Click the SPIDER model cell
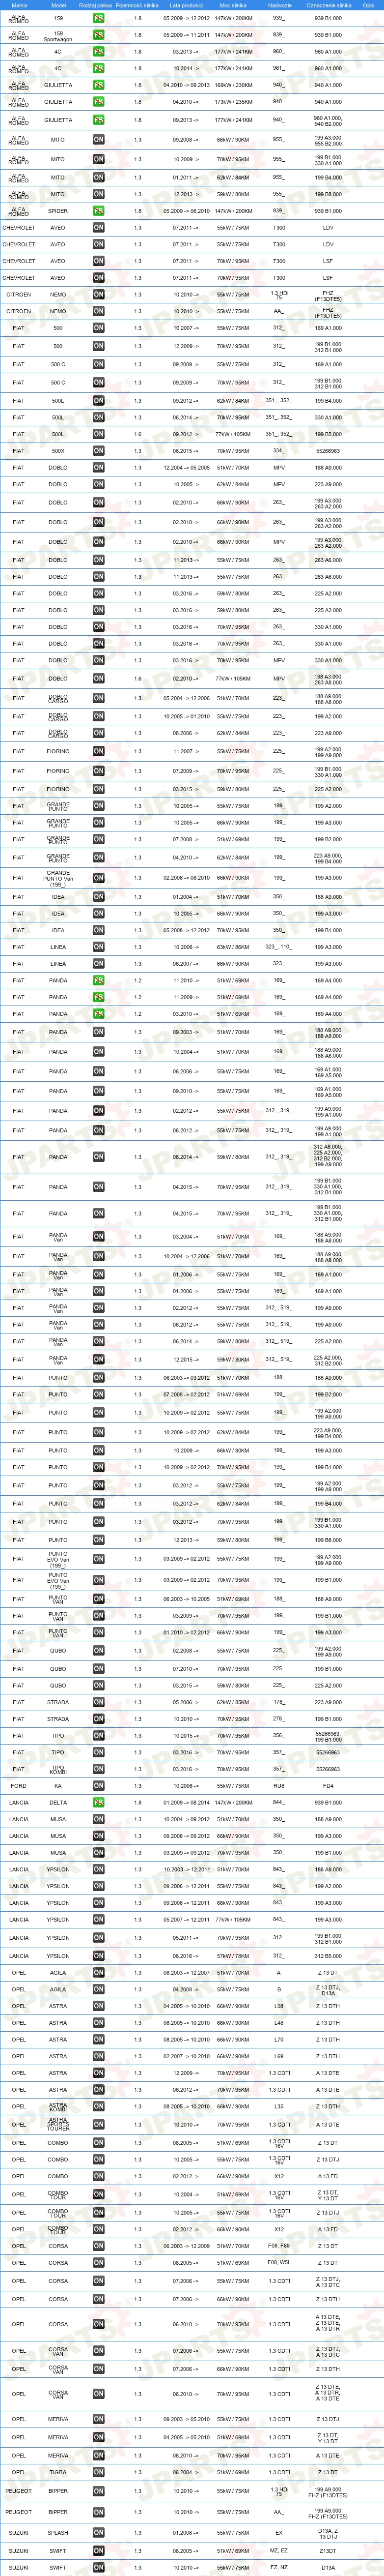This screenshot has height=2576, width=384. click(x=58, y=211)
